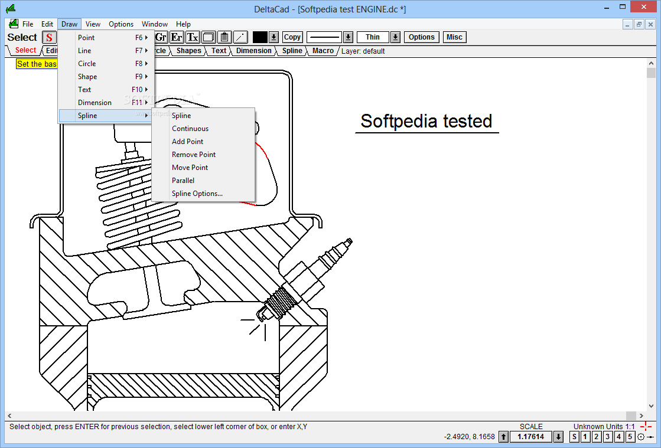Image resolution: width=661 pixels, height=448 pixels.
Task: Switch to the Shapes tab
Action: (188, 51)
